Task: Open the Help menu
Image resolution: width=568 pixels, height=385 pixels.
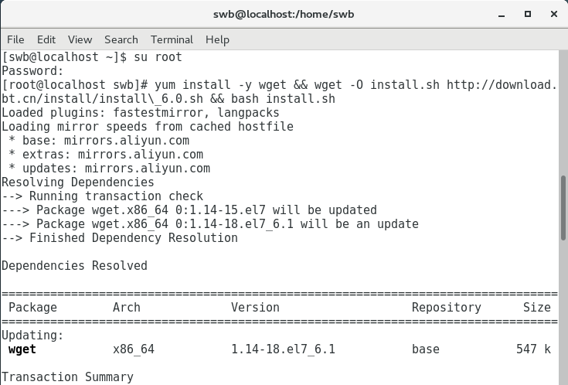Action: click(x=217, y=39)
